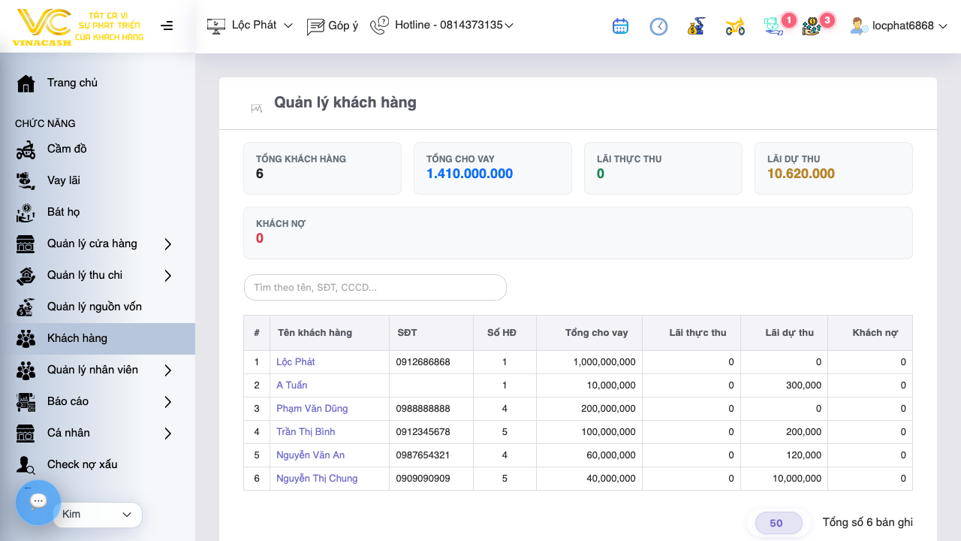
Task: Click the Quản lý cửa hàng shop icon
Action: 26,243
